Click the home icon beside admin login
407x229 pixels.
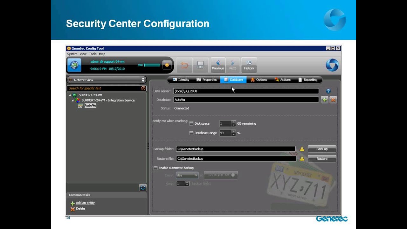tap(74, 65)
